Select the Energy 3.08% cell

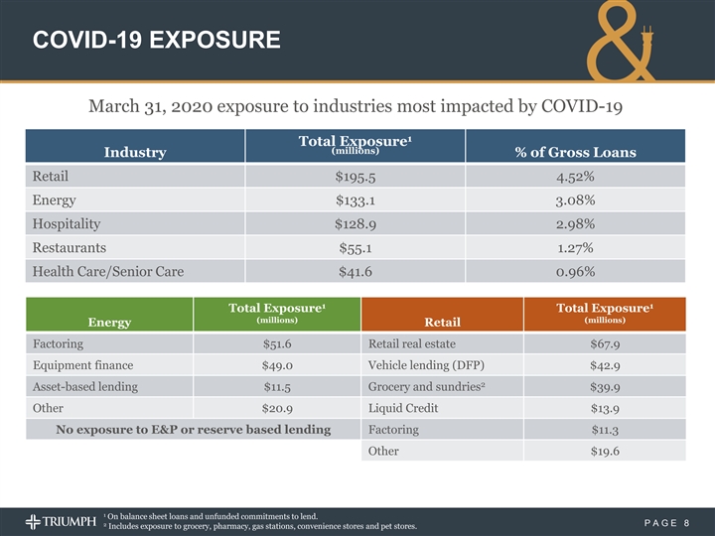click(x=575, y=200)
